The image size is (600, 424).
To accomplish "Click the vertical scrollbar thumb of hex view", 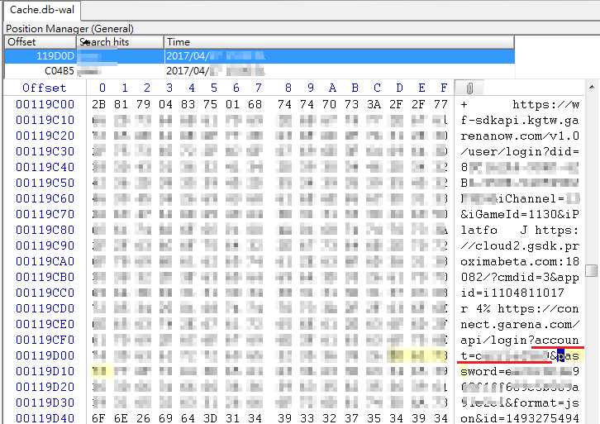I will [592, 270].
